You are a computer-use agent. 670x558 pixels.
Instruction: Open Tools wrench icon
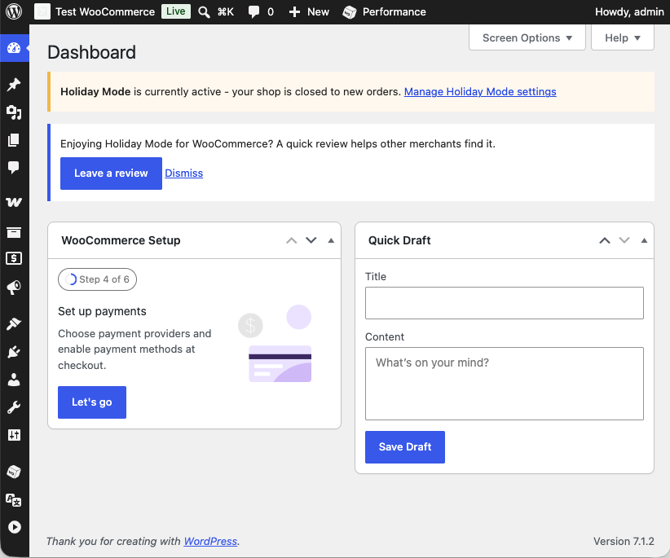point(14,407)
